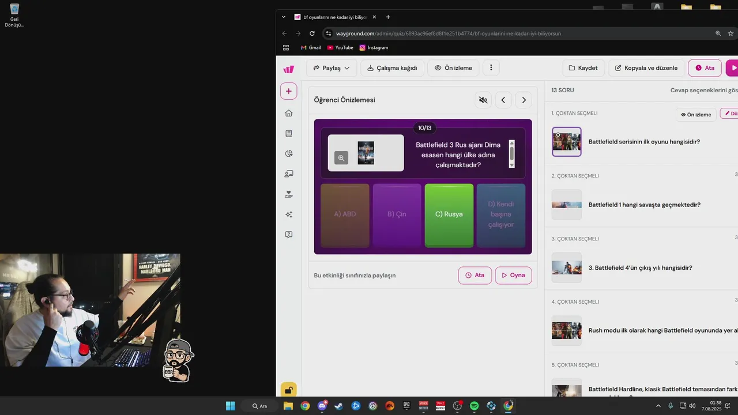Expand the Paylaş dropdown
738x415 pixels.
[x=332, y=68]
